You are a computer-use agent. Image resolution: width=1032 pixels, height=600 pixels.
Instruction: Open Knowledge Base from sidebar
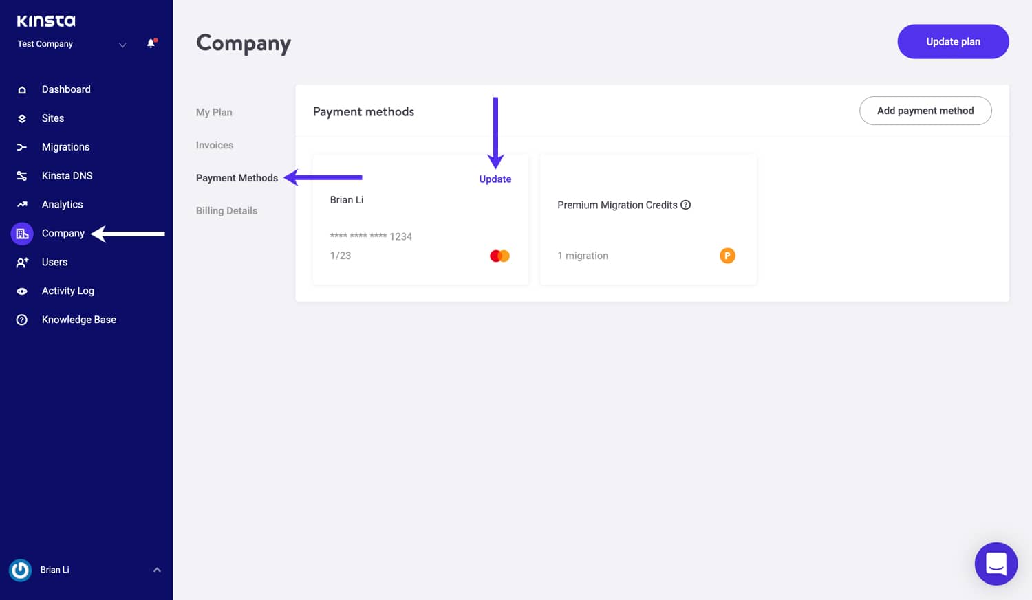click(79, 320)
